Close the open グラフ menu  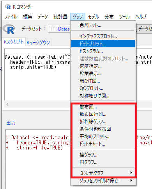[78, 17]
